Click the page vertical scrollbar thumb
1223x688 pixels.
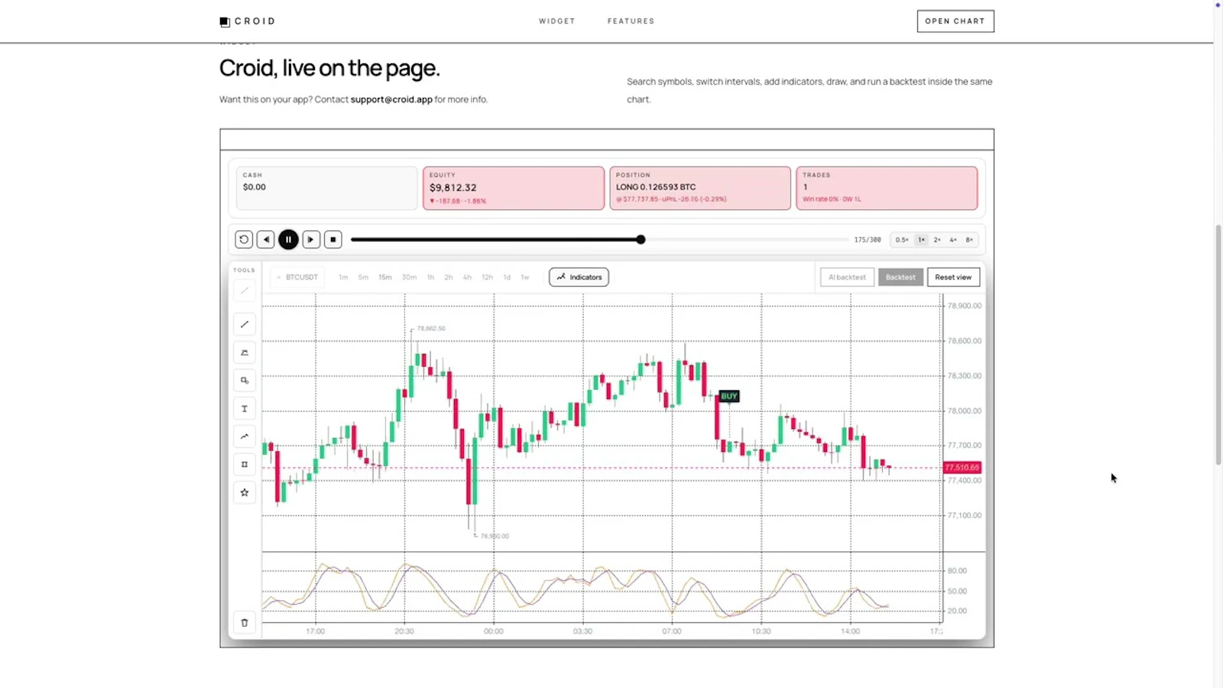click(x=1218, y=345)
